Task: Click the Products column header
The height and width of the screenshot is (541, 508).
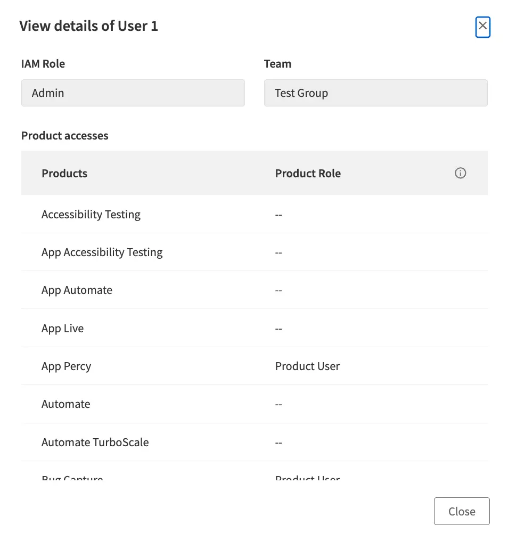Action: pyautogui.click(x=64, y=174)
